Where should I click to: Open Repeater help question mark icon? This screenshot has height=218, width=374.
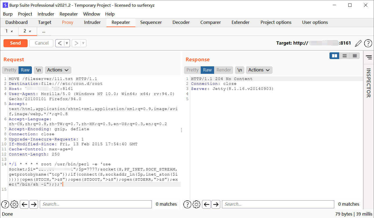coord(368,43)
